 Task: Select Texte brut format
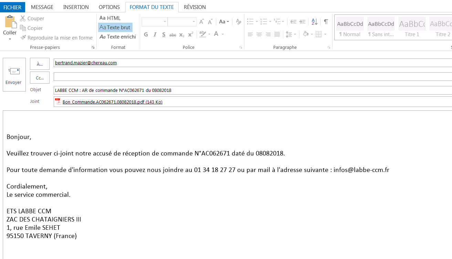pos(115,27)
